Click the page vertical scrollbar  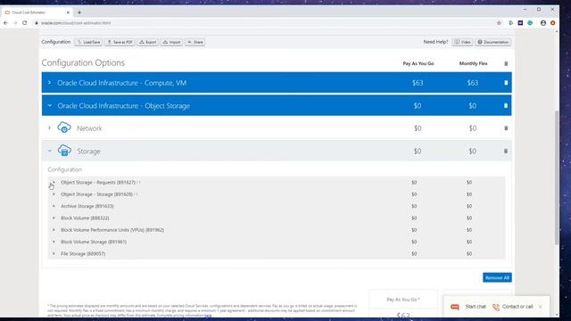pyautogui.click(x=557, y=177)
